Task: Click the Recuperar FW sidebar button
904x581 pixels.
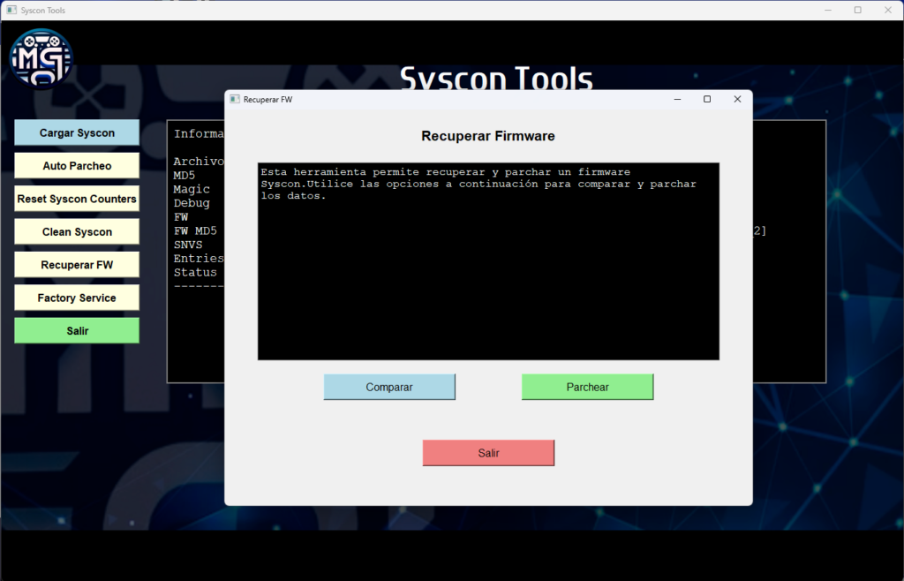Action: (x=77, y=265)
